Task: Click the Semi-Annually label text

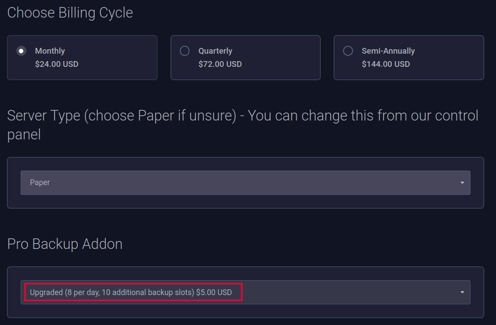Action: click(388, 51)
